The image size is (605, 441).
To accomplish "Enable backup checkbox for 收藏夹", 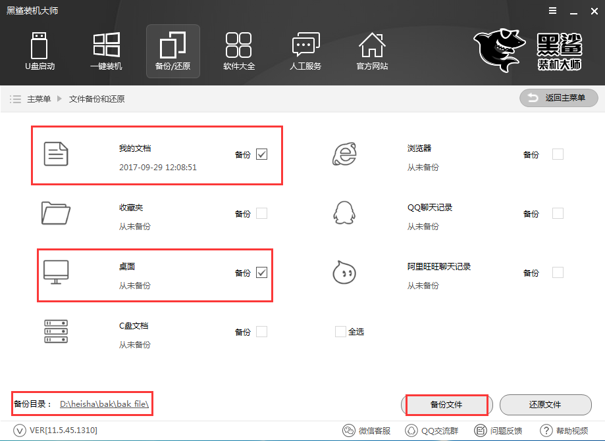I will pos(261,214).
